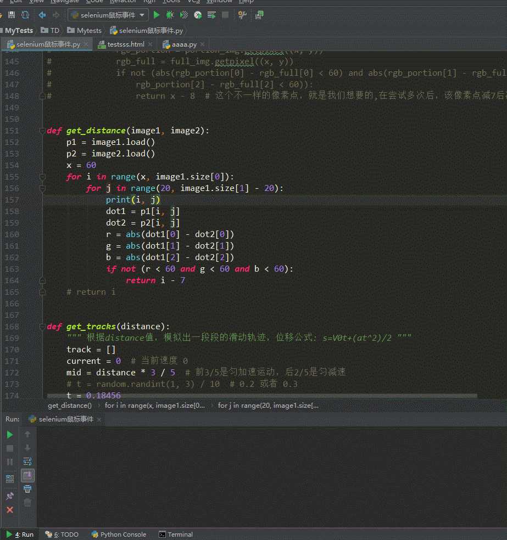Open the Navigate menu
507x540 pixels.
click(x=65, y=2)
